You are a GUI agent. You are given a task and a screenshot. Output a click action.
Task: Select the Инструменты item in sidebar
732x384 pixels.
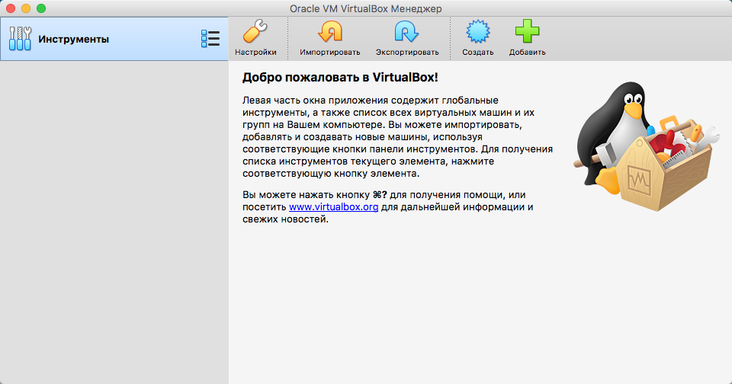tap(114, 39)
